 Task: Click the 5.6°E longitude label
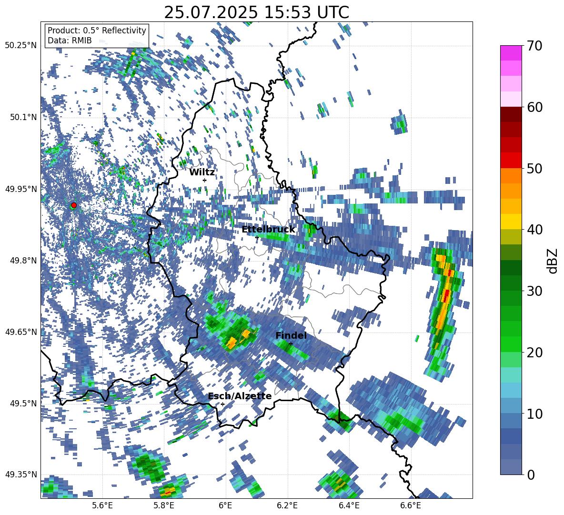(x=102, y=505)
